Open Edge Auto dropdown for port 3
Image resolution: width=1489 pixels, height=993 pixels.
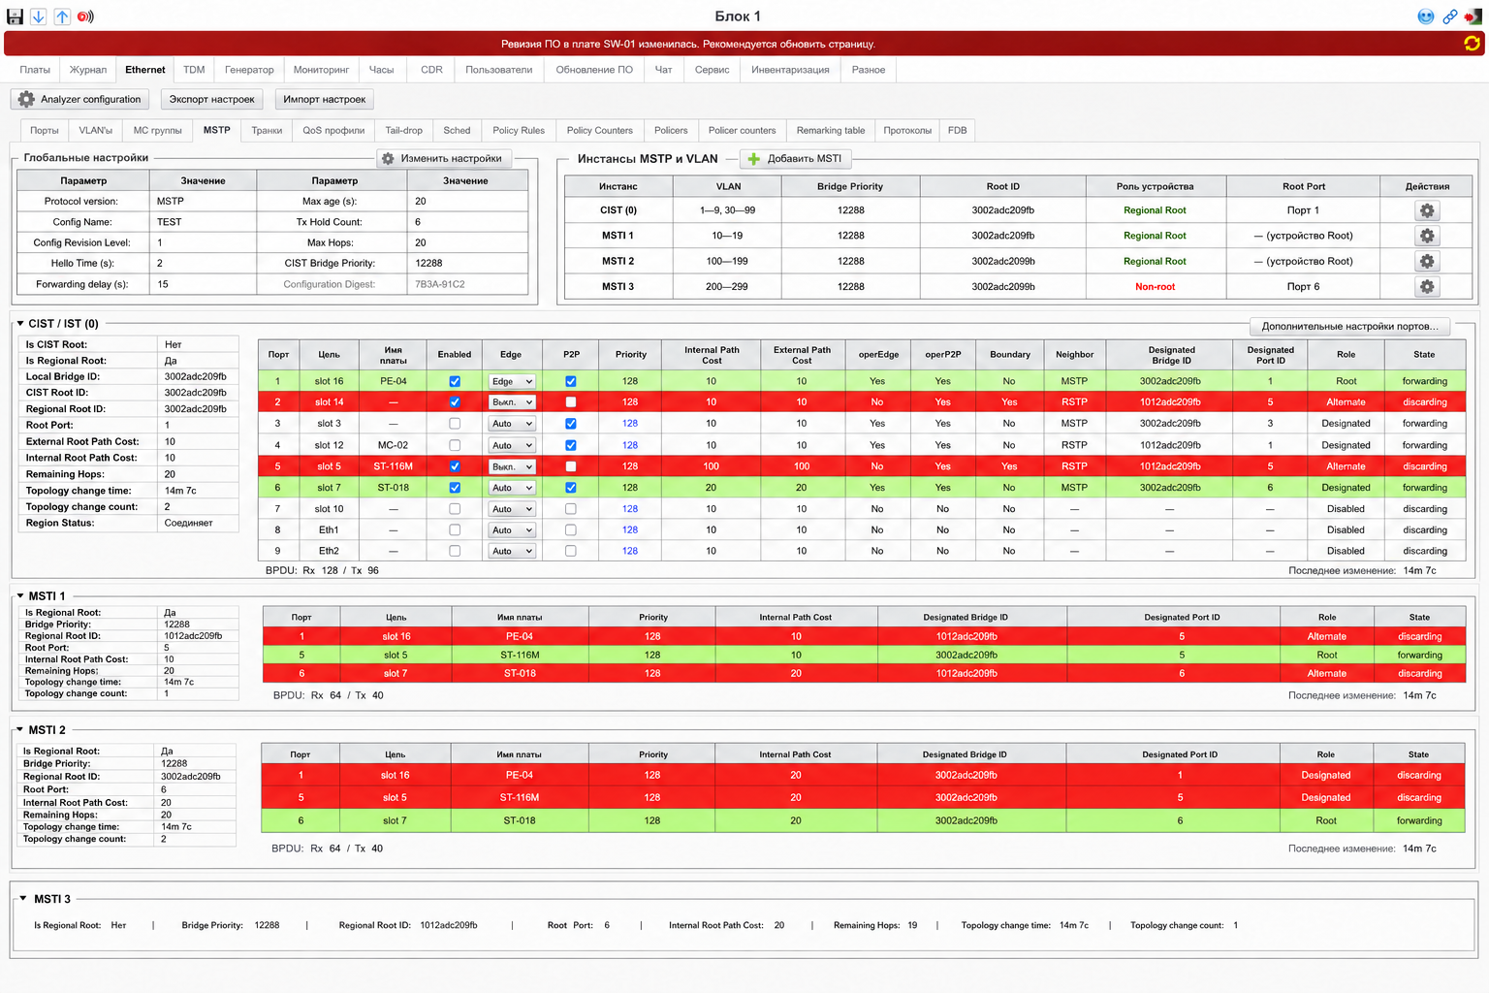(512, 423)
